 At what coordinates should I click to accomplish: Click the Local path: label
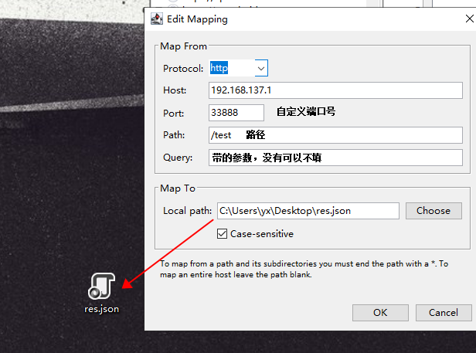point(187,211)
